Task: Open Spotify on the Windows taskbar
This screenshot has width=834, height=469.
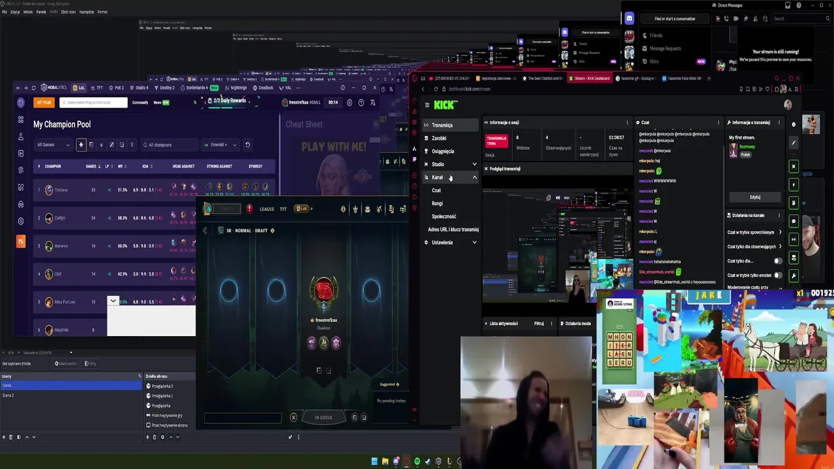Action: click(x=417, y=462)
